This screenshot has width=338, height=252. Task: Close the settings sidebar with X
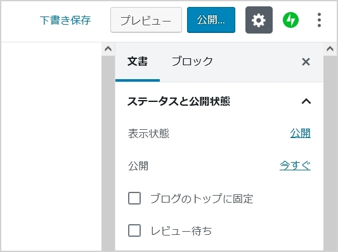306,62
